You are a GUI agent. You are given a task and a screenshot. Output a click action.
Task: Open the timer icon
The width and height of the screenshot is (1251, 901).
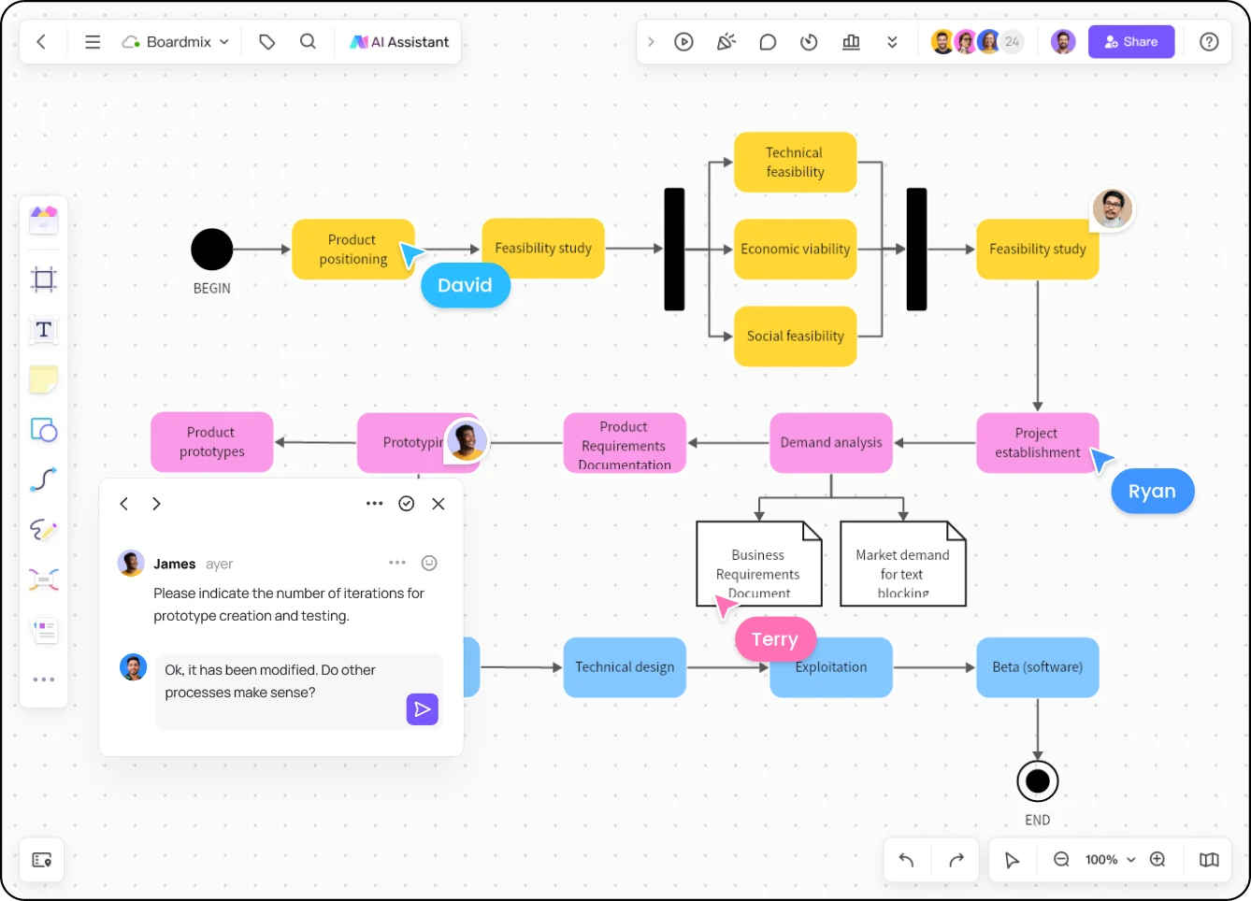point(810,42)
